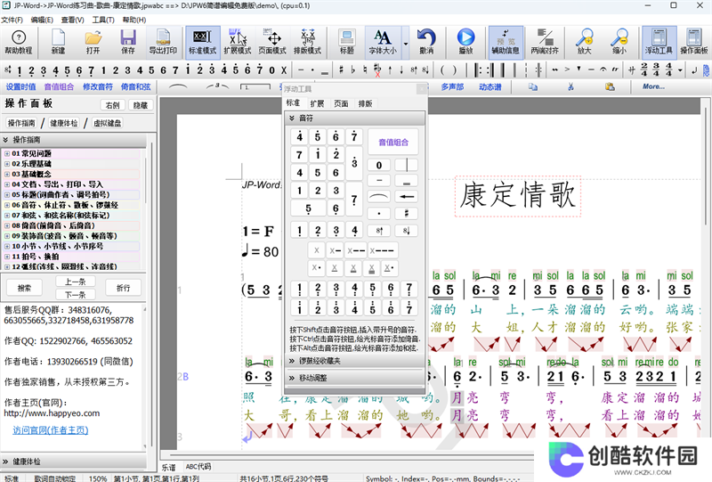This screenshot has width=712, height=482.
Task: Open the More... toolbar overflow
Action: coord(653,86)
